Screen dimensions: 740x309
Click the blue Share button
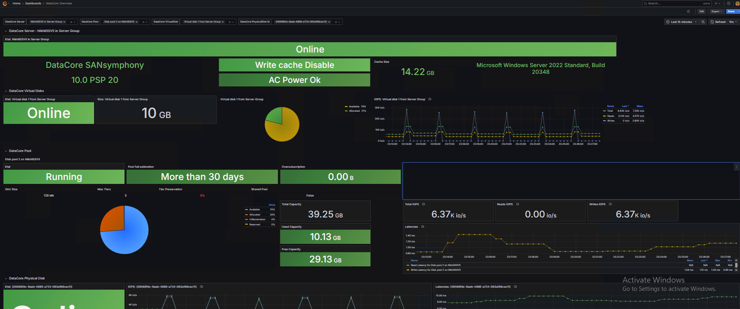tap(731, 11)
